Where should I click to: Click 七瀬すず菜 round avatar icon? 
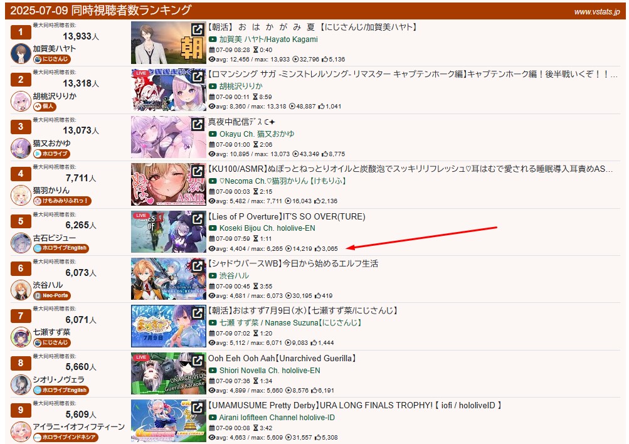point(21,337)
